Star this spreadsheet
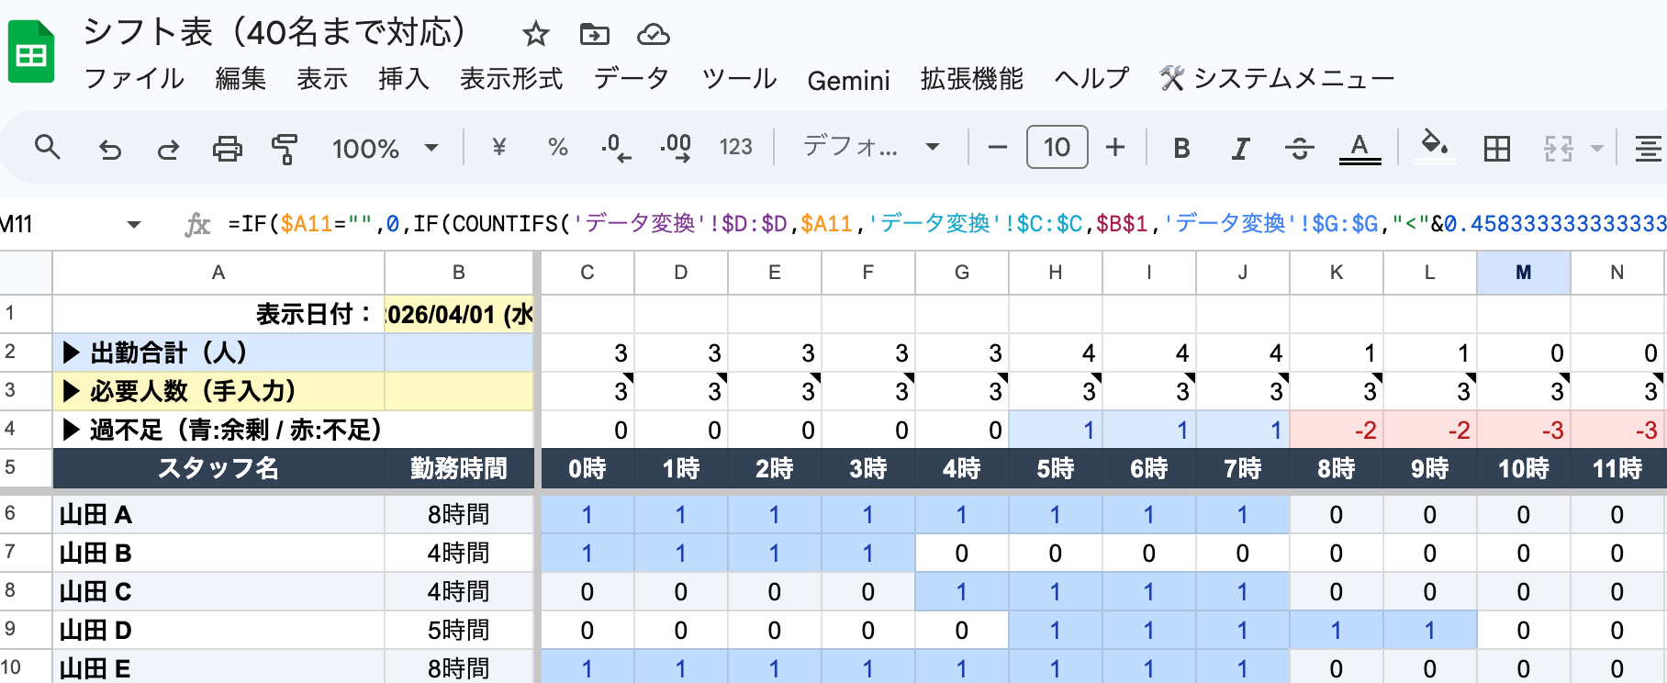The image size is (1667, 683). (535, 35)
